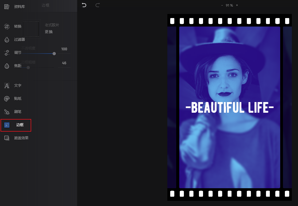Open the 刷笔 menu label
The image size is (298, 206).
18,112
